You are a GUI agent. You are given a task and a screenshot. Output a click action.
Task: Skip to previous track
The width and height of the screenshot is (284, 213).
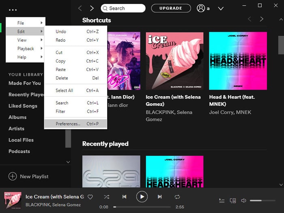(124, 197)
